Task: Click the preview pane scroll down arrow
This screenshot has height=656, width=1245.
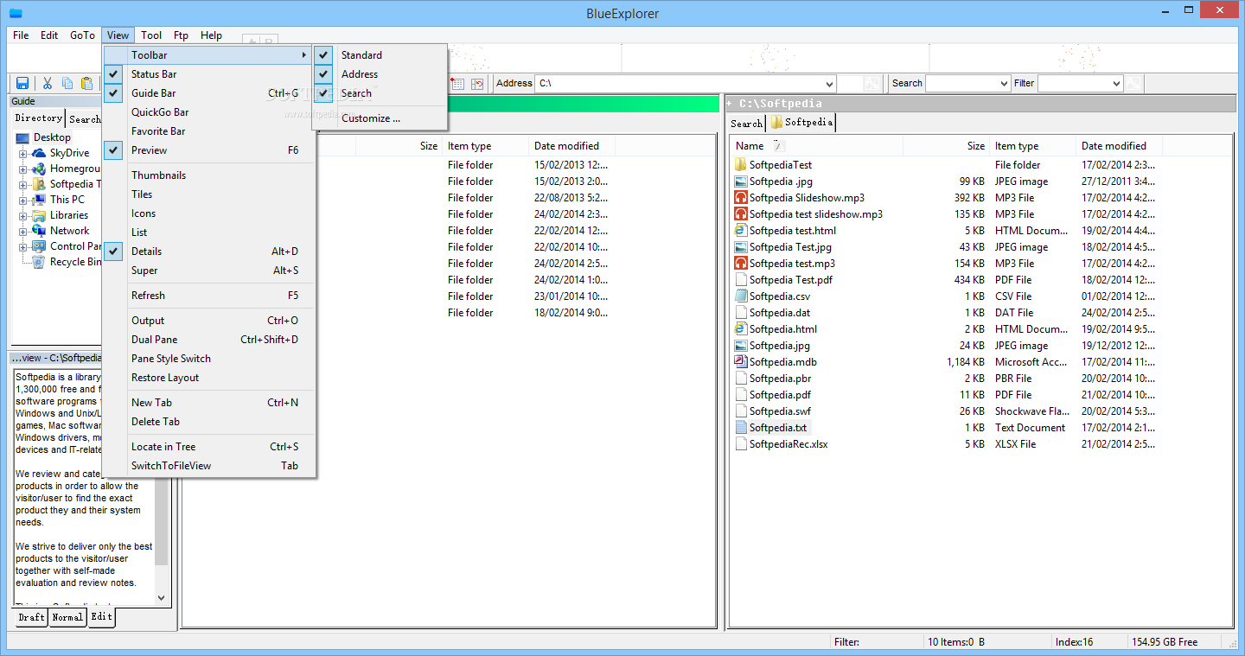Action: 161,597
